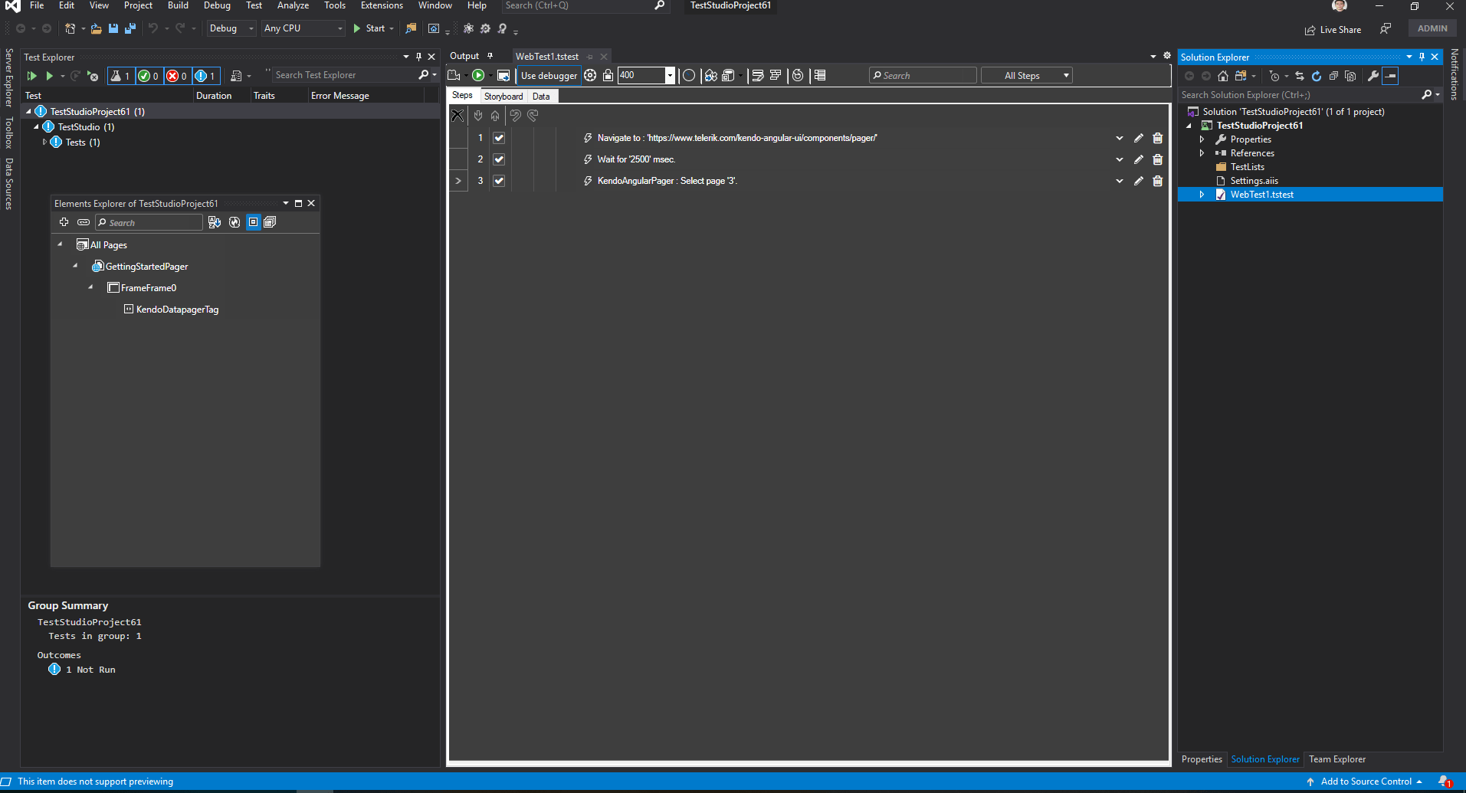The height and width of the screenshot is (793, 1466).
Task: Edit the Navigate to step with pencil icon
Action: (x=1138, y=138)
